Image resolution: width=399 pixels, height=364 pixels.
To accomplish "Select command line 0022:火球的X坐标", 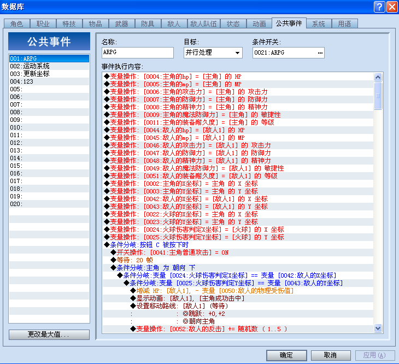I will (x=238, y=214).
